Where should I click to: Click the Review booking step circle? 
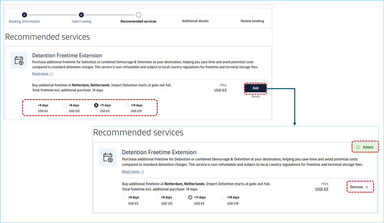pos(252,15)
